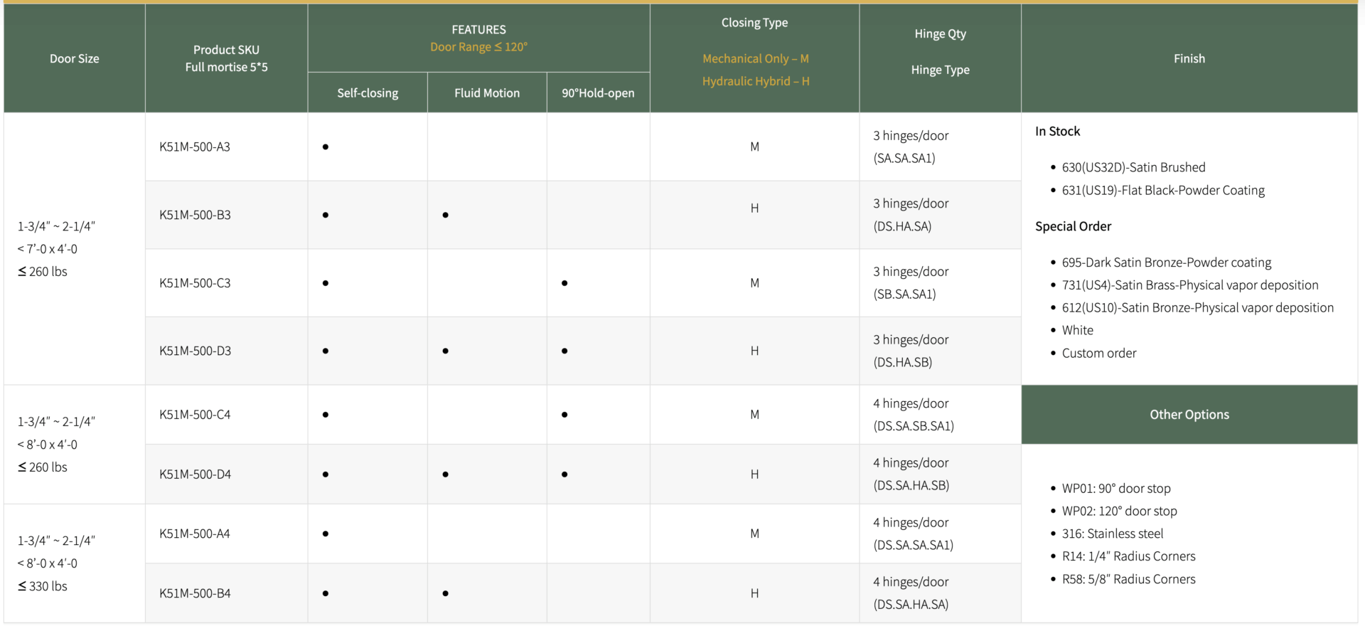Click the Self-closing column header
Viewport: 1365px width, 626px height.
[368, 92]
